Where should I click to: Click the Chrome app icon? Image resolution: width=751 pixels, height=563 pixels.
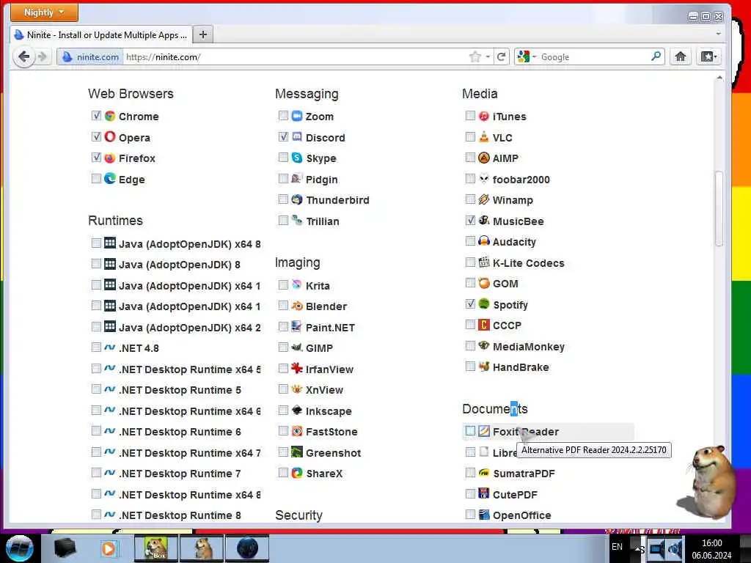pyautogui.click(x=110, y=116)
